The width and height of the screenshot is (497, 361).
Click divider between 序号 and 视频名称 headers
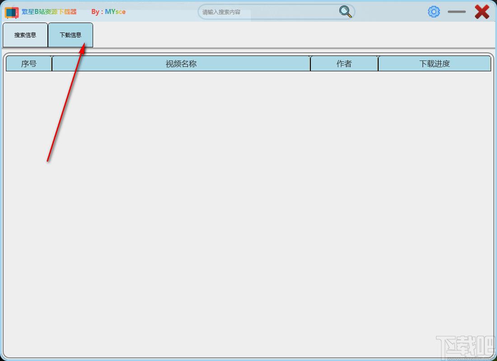click(52, 64)
